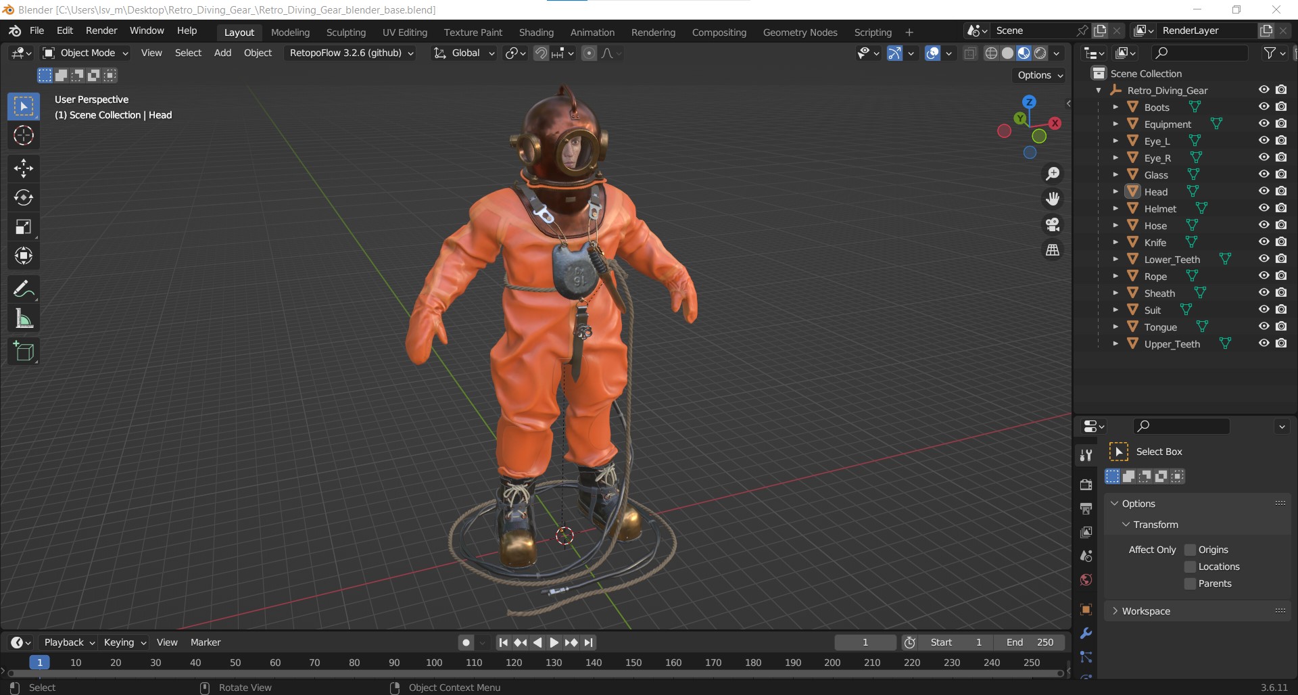Activate the Scale tool
1298x695 pixels.
pos(24,226)
